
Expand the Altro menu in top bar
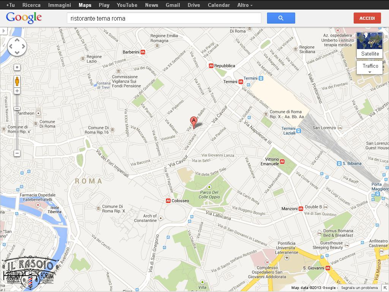pos(245,5)
